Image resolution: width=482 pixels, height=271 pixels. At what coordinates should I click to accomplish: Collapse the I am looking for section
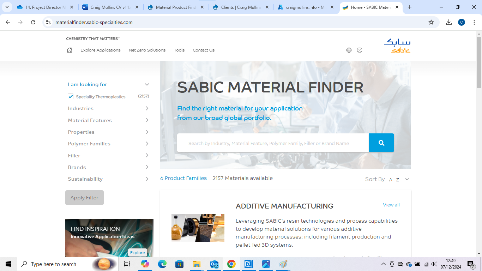tap(147, 84)
